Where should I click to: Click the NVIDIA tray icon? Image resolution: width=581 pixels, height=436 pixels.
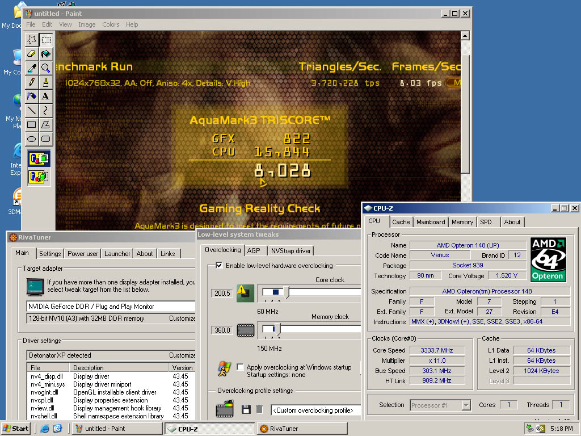[x=541, y=429]
